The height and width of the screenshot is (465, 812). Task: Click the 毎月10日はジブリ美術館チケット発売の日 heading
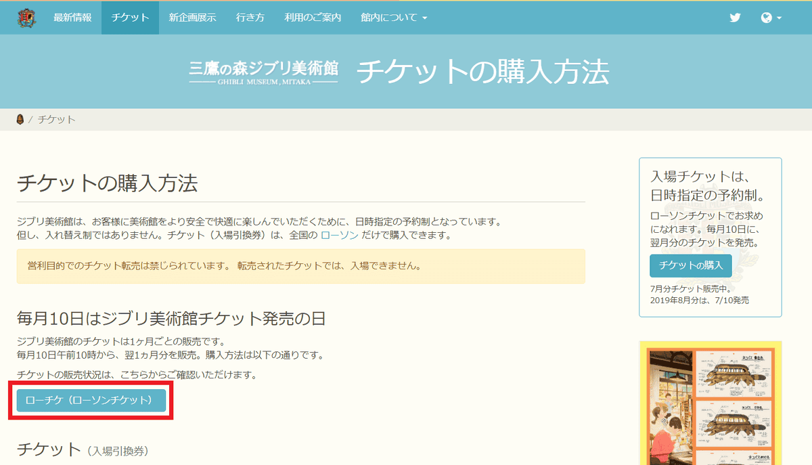point(171,318)
